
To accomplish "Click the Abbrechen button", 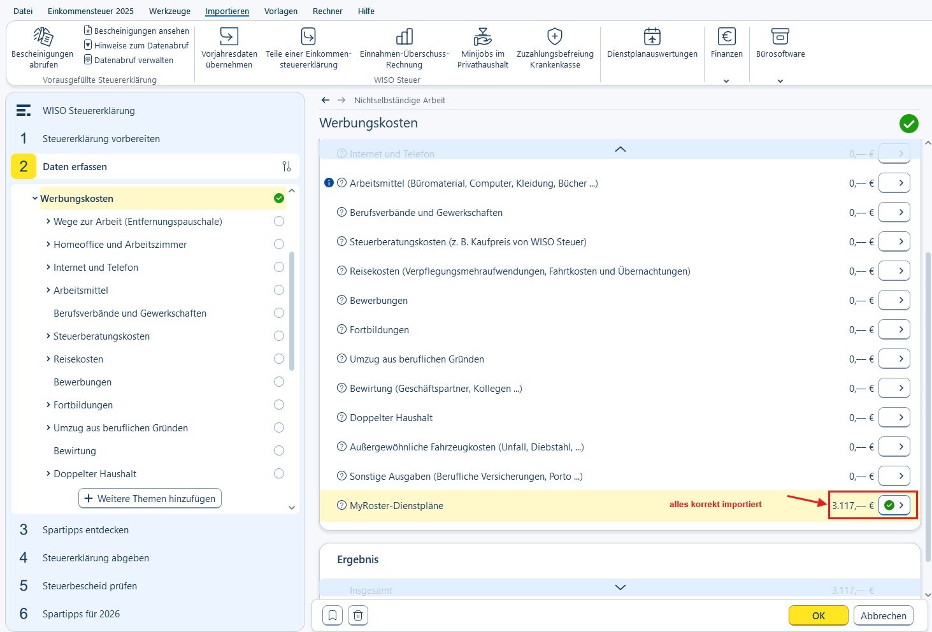I will [884, 615].
